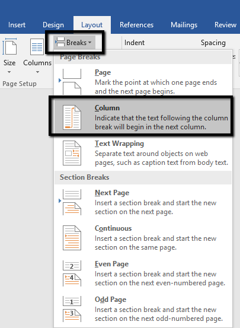Click the Column break icon

[x=72, y=117]
